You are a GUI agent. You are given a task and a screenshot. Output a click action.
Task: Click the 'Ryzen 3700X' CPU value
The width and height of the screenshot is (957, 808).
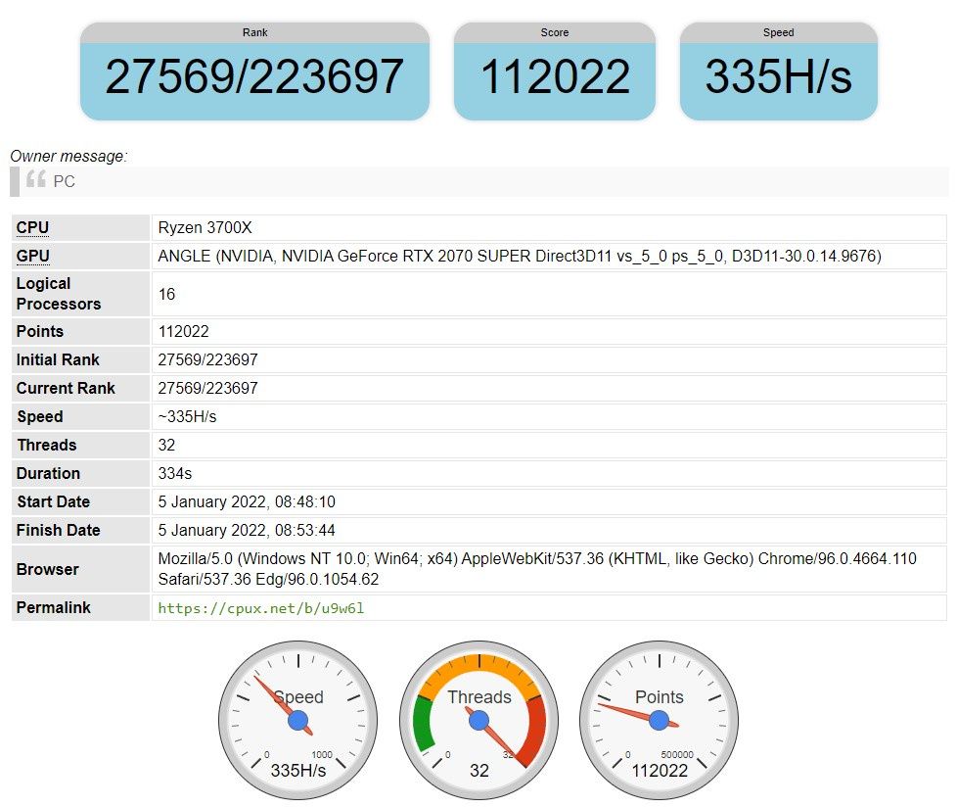click(x=205, y=228)
